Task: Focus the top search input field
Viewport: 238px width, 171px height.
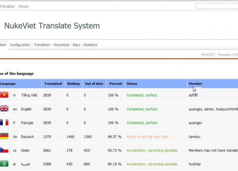Action: (217, 6)
